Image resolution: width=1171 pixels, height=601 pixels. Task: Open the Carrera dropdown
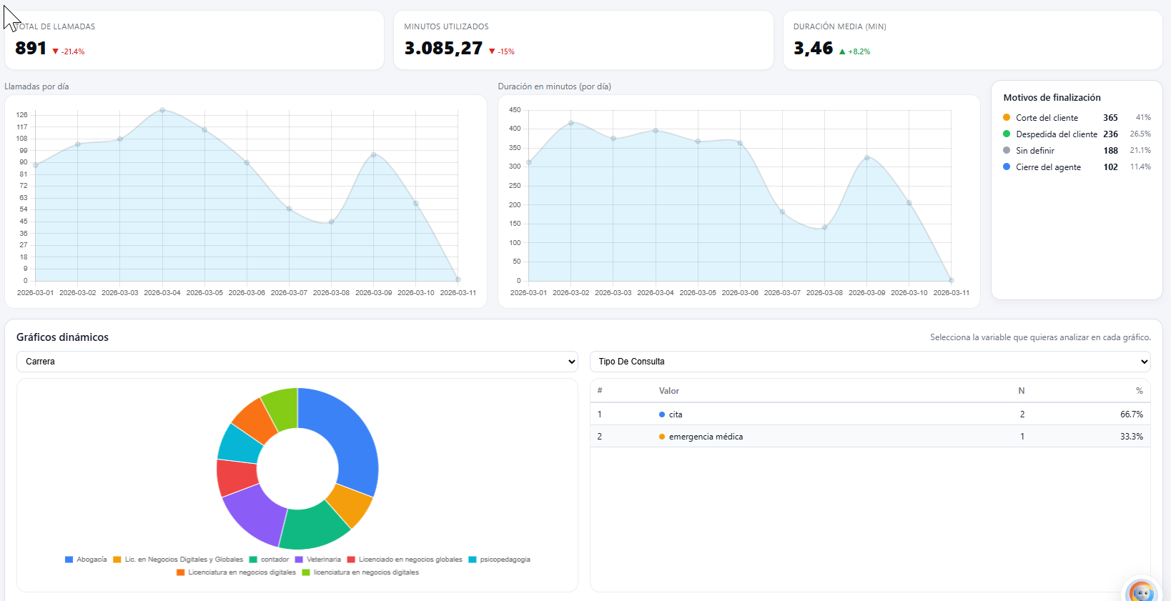coord(297,362)
